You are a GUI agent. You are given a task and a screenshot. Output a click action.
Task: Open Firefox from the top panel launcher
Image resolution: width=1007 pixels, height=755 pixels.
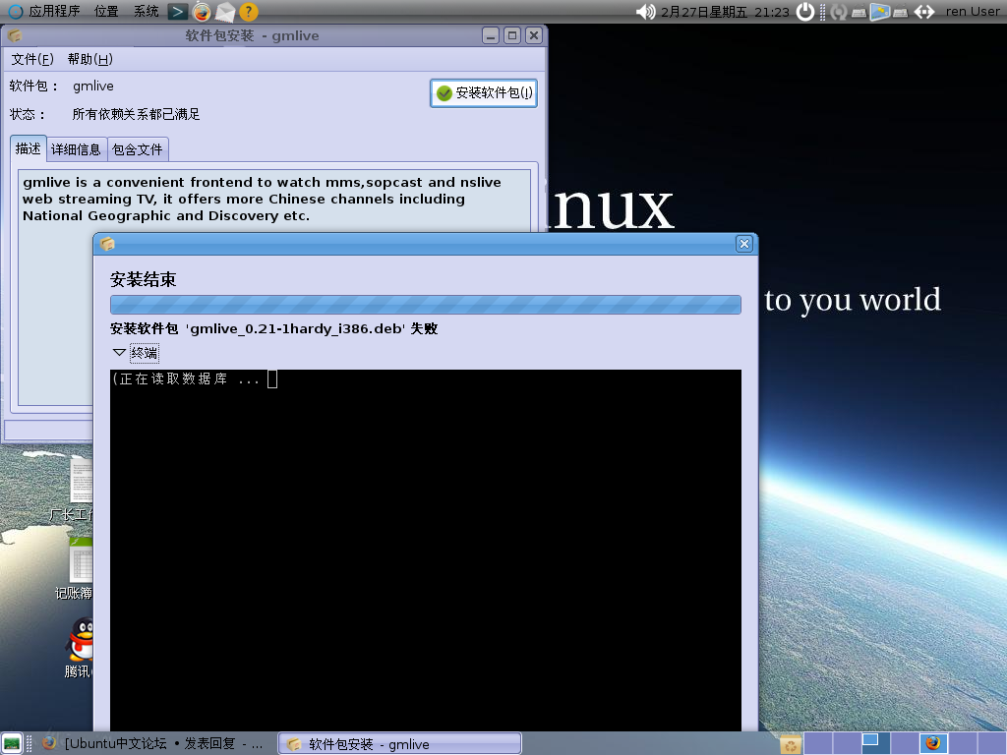pyautogui.click(x=202, y=12)
